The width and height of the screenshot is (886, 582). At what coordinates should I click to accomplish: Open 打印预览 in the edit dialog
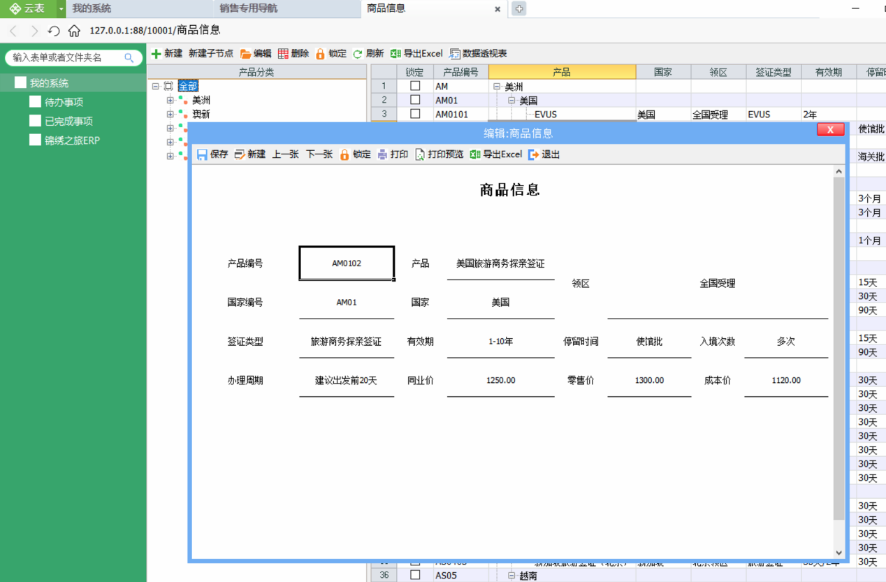[x=439, y=154]
